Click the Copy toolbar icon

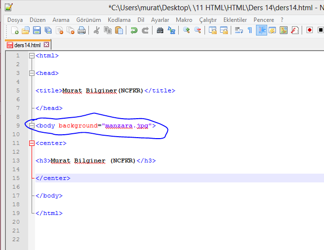(x=108, y=30)
